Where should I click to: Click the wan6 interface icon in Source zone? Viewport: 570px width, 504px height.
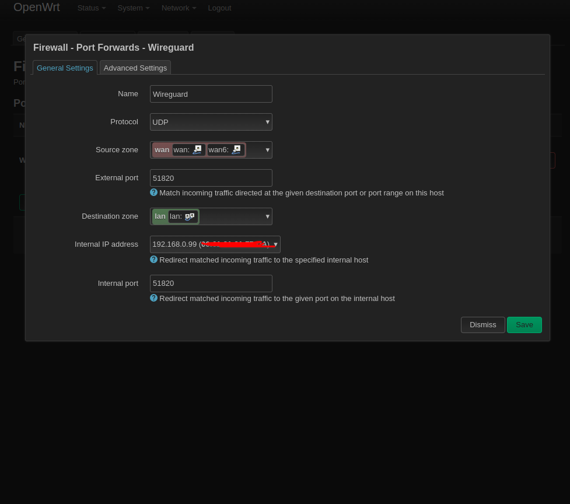pos(236,150)
